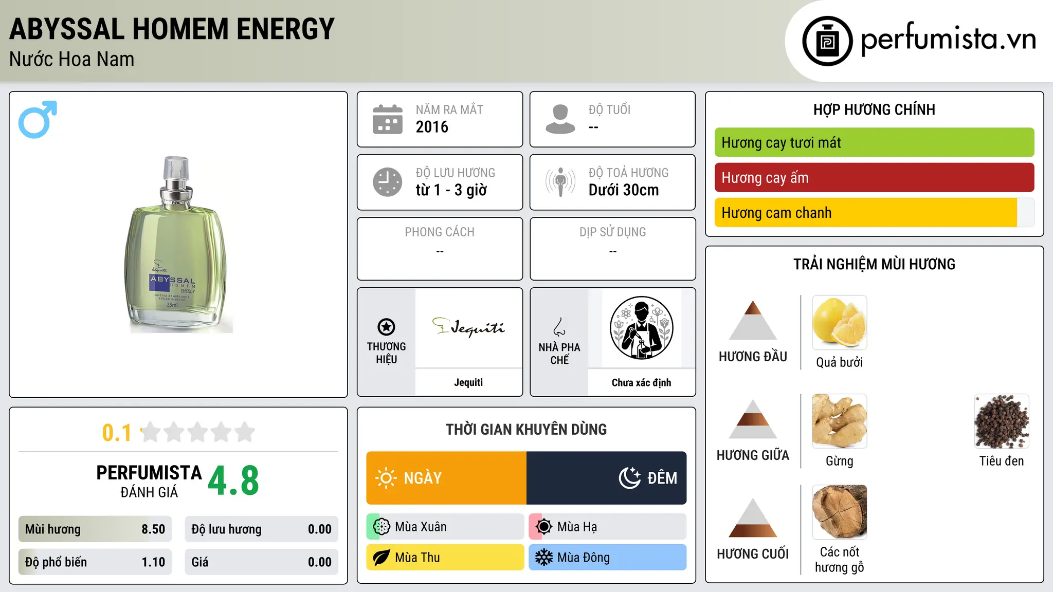Click the middle-note pyramid icon Hương giữa
Screen dimensions: 1053x592
click(x=753, y=419)
